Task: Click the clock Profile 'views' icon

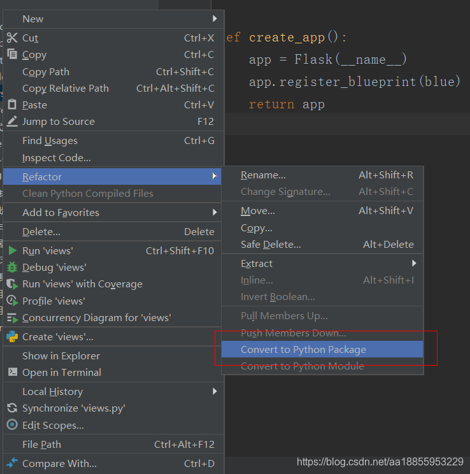Action: coord(12,301)
